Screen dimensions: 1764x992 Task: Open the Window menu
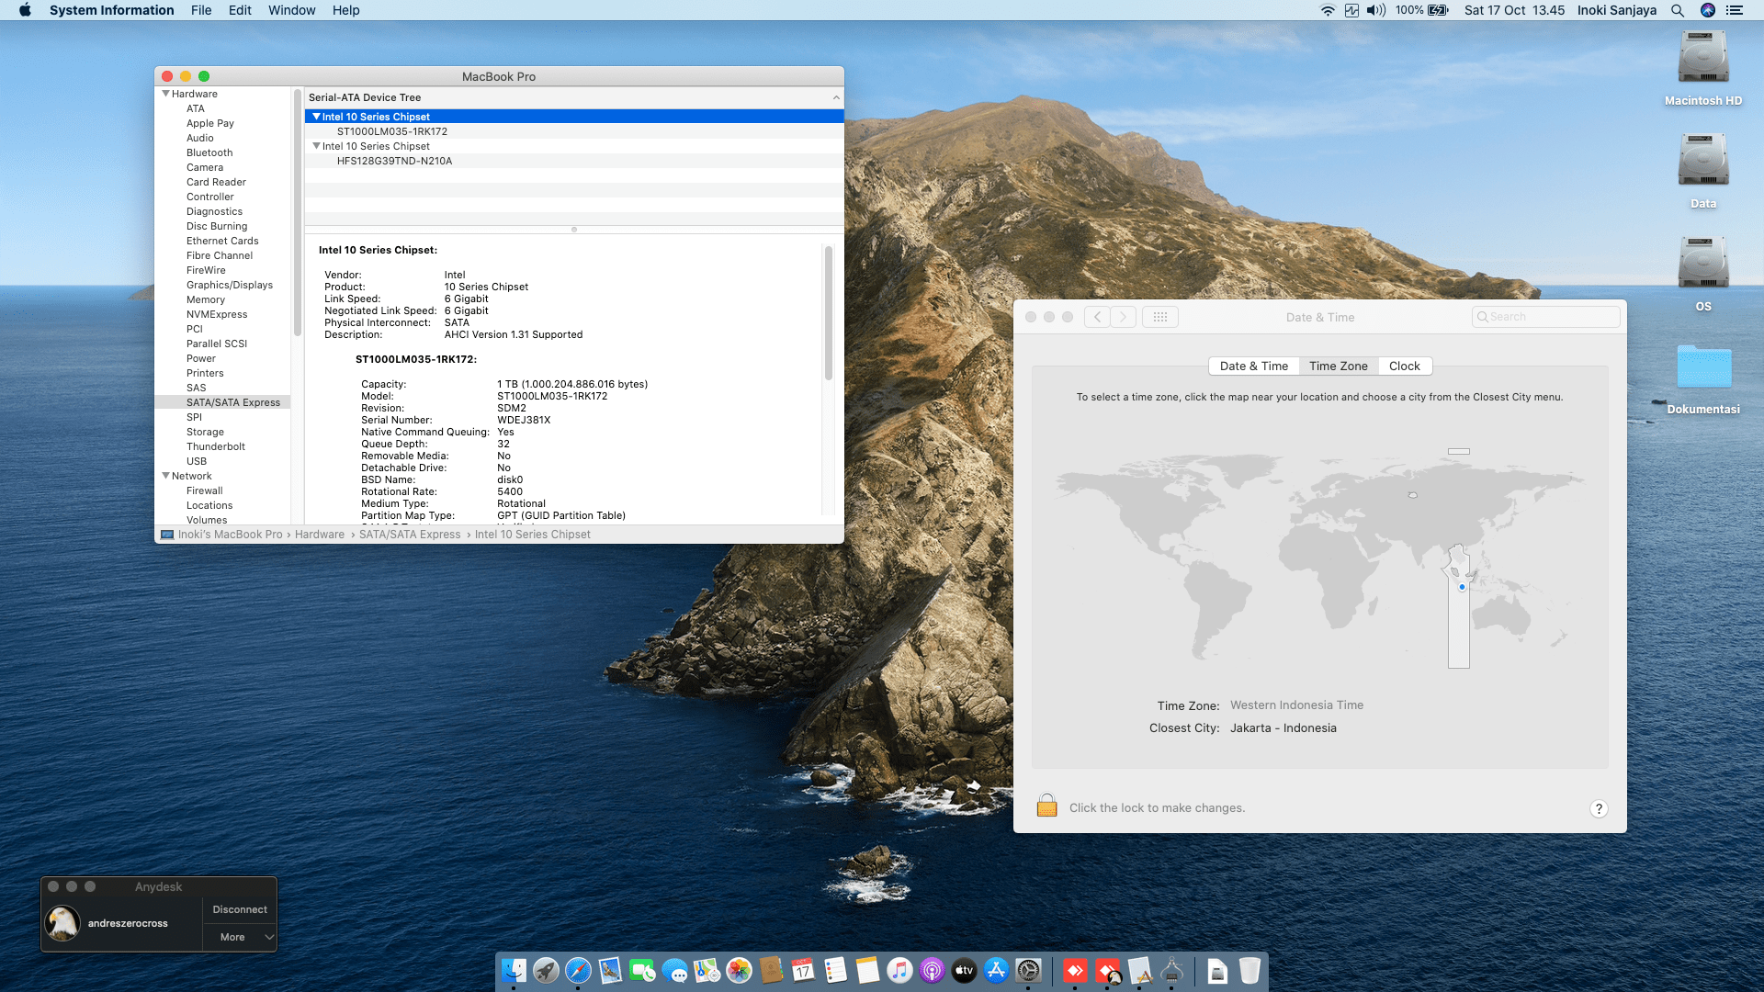291,10
